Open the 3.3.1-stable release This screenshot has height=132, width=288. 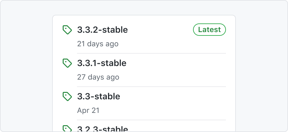click(102, 63)
